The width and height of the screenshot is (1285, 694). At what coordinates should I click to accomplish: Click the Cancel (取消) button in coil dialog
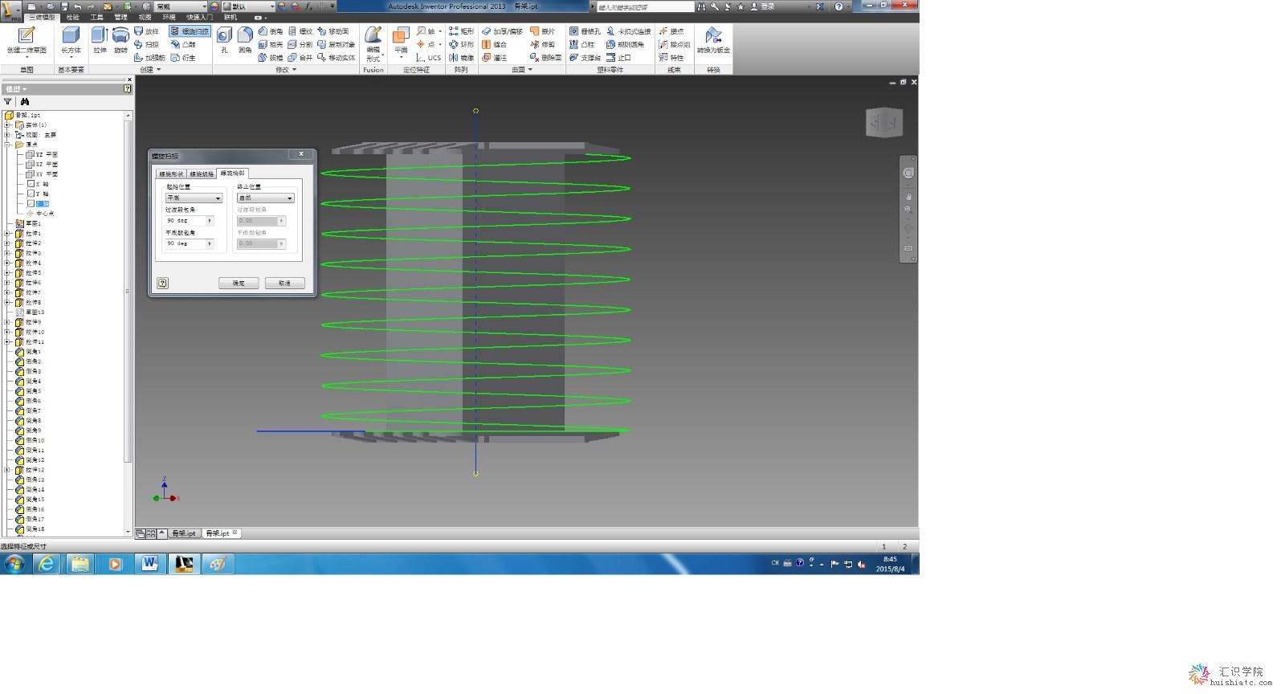(x=284, y=283)
